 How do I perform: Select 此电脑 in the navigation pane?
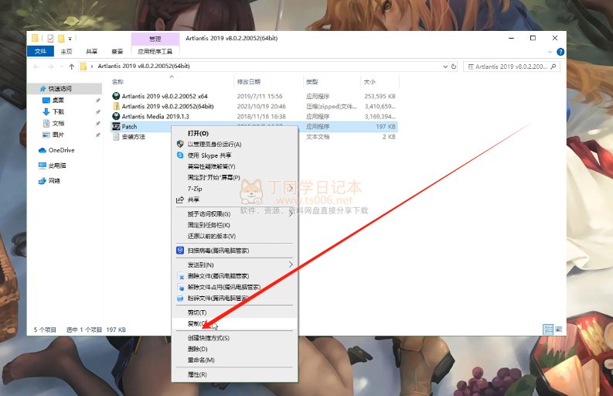coord(57,166)
